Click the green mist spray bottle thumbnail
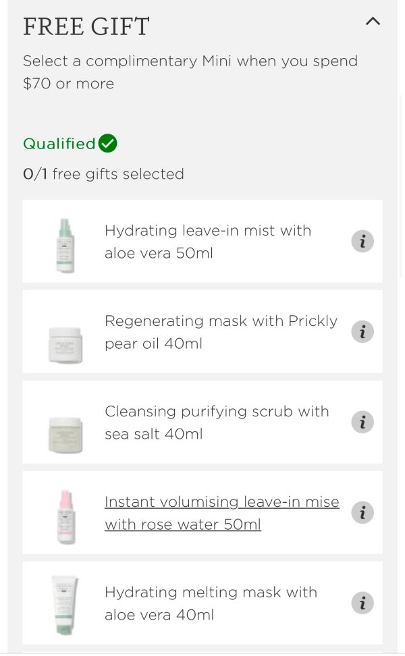405x656 pixels. pyautogui.click(x=65, y=246)
